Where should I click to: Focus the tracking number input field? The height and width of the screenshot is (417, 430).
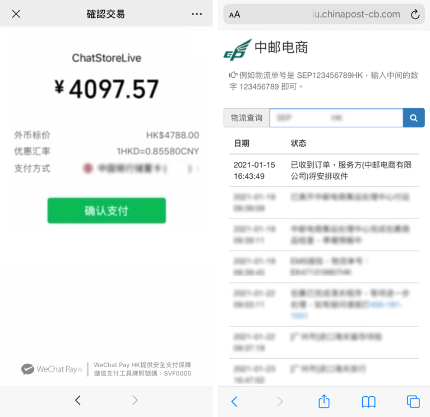(x=336, y=118)
